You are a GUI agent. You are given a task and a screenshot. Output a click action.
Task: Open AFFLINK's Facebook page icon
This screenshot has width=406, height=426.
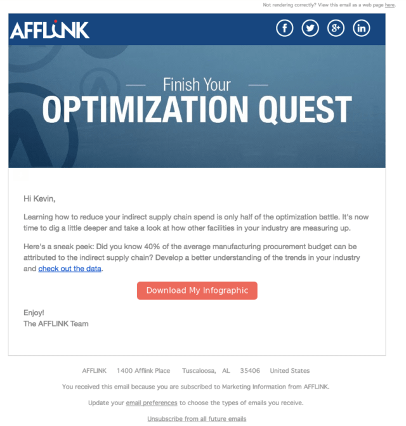(285, 28)
